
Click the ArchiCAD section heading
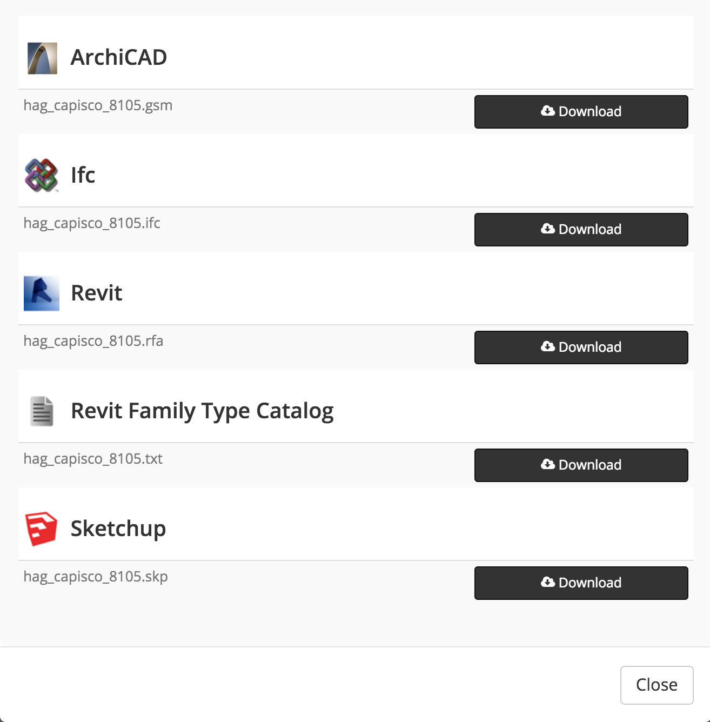pos(119,57)
